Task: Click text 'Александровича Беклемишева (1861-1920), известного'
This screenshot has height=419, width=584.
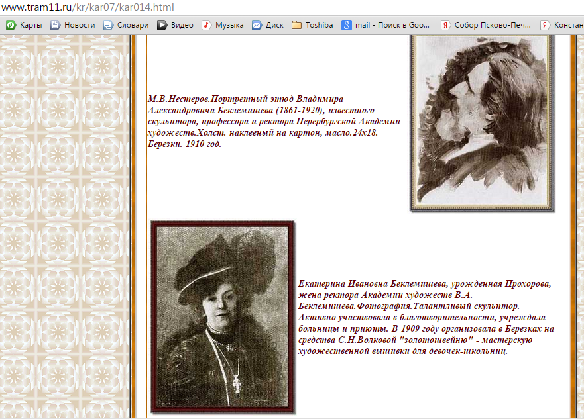Action: 261,110
